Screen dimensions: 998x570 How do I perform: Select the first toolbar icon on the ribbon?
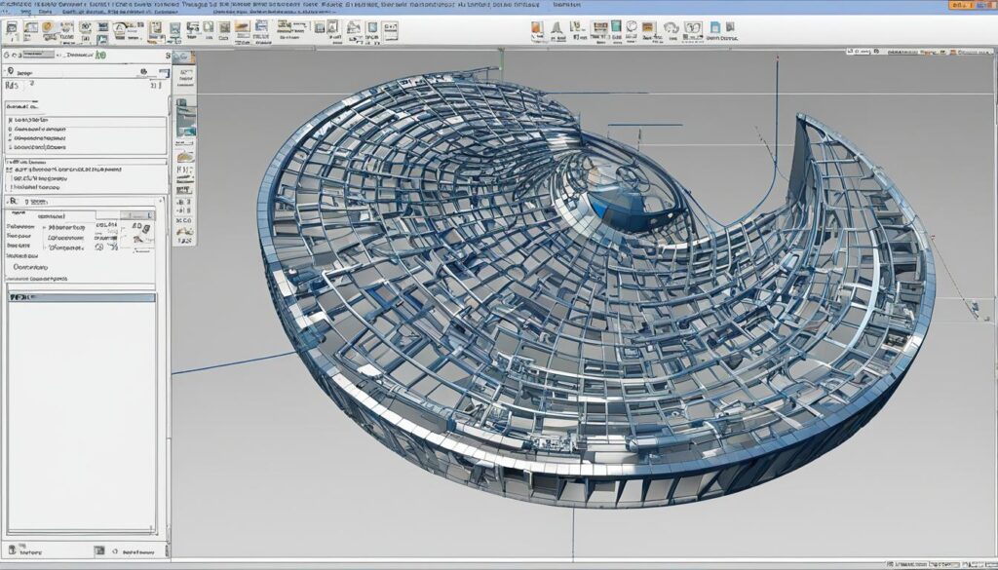[13, 30]
